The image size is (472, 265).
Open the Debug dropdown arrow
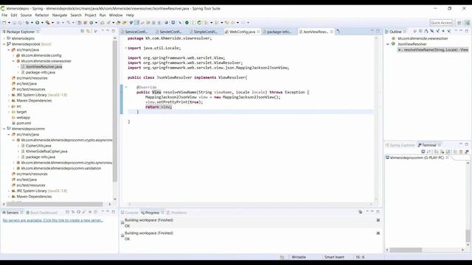[x=32, y=23]
